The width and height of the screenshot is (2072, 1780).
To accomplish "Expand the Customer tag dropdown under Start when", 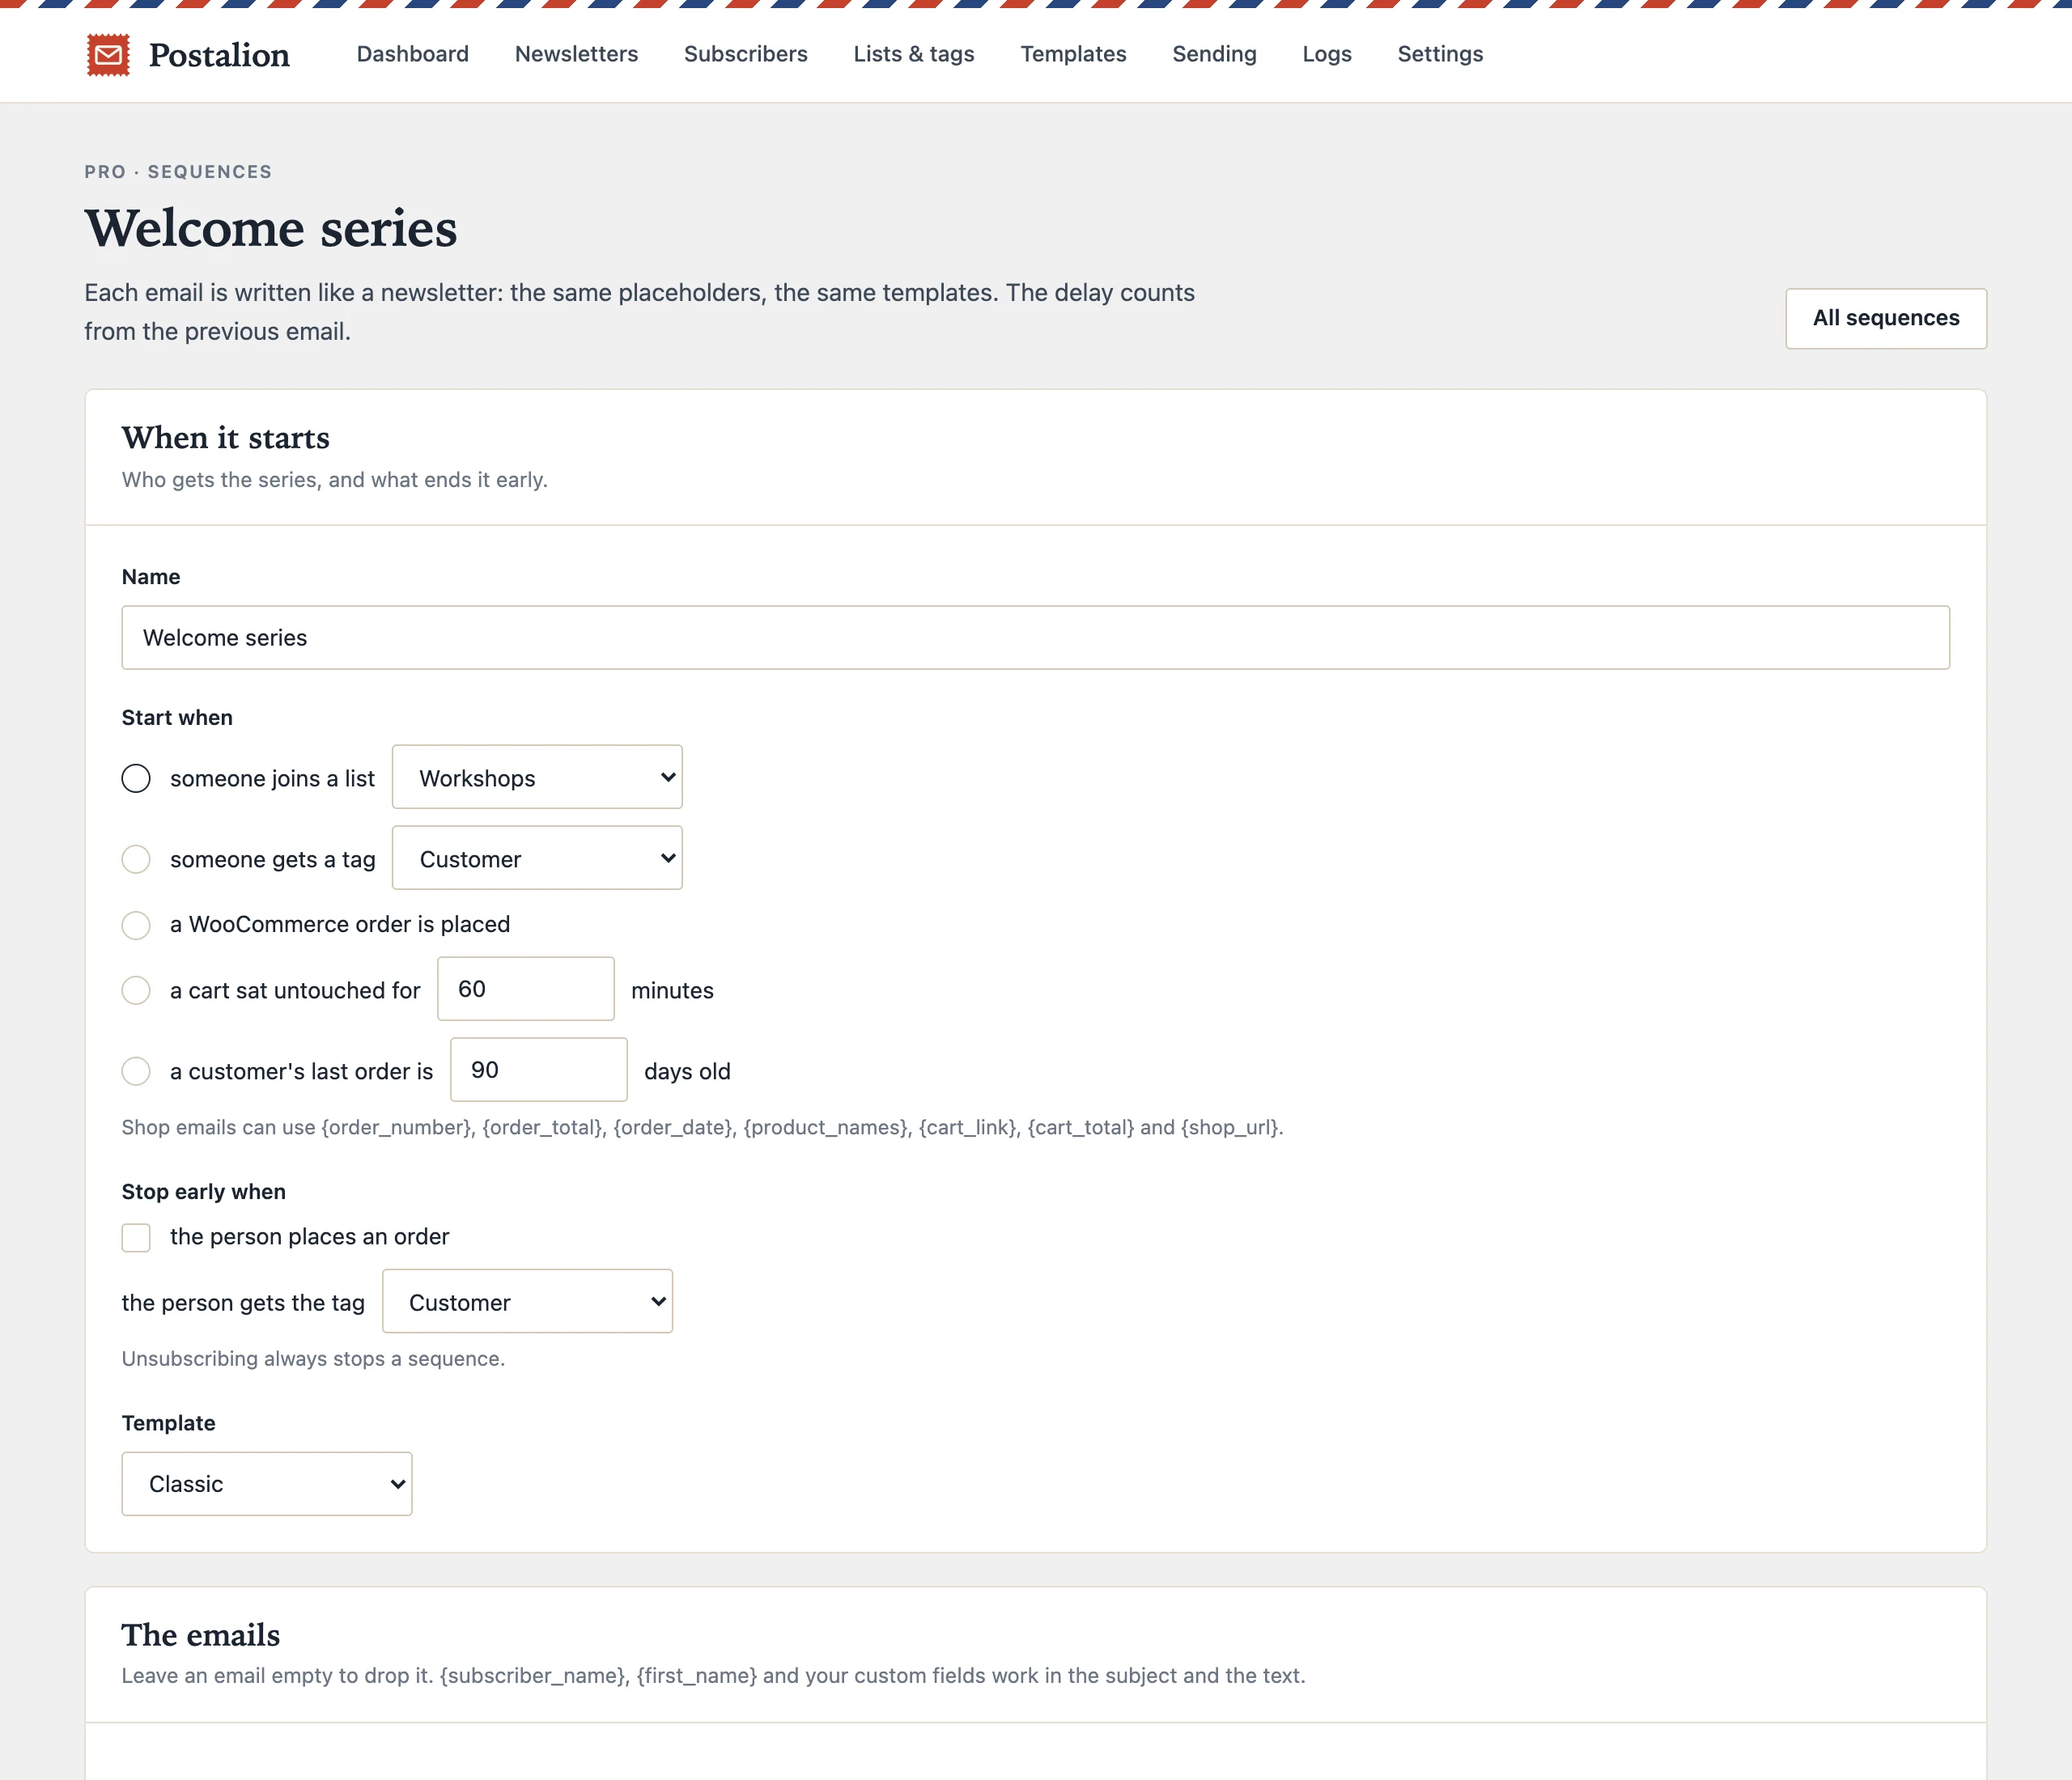I will [537, 858].
